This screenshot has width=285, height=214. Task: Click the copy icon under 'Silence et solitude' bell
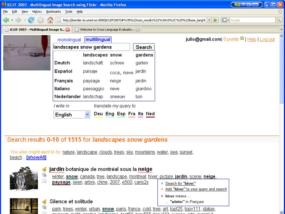click(44, 207)
